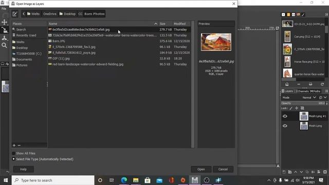Click raise image displays icon in Images dock
The height and width of the screenshot is (185, 329).
point(287,84)
